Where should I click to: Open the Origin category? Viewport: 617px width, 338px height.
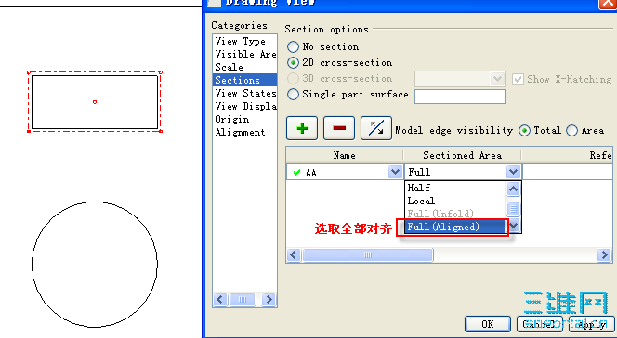coord(244,119)
